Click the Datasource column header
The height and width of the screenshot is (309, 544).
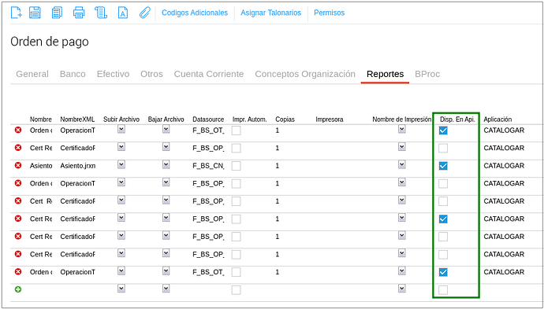point(208,120)
